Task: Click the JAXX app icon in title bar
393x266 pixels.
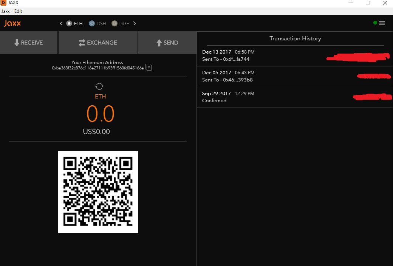Action: point(3,3)
